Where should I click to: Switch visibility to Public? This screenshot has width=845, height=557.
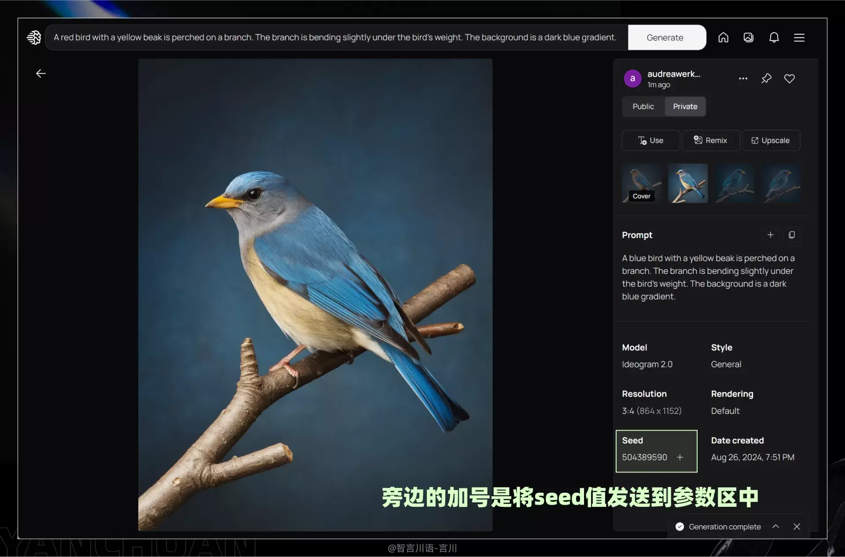point(643,107)
